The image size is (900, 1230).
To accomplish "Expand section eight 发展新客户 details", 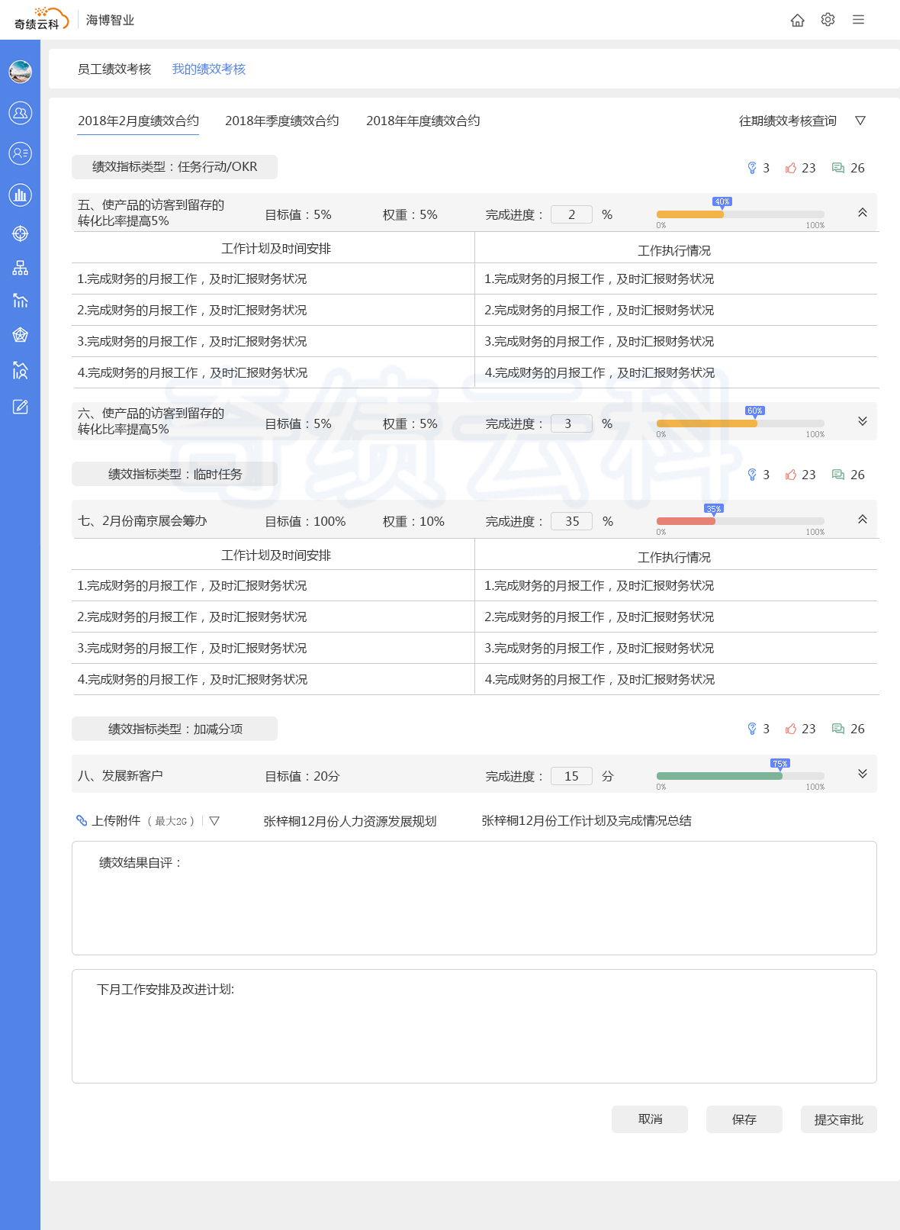I will click(862, 774).
